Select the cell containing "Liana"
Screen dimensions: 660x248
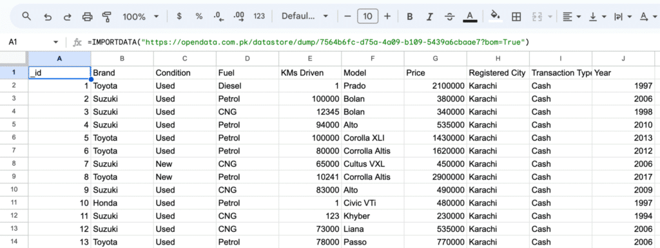(373, 229)
